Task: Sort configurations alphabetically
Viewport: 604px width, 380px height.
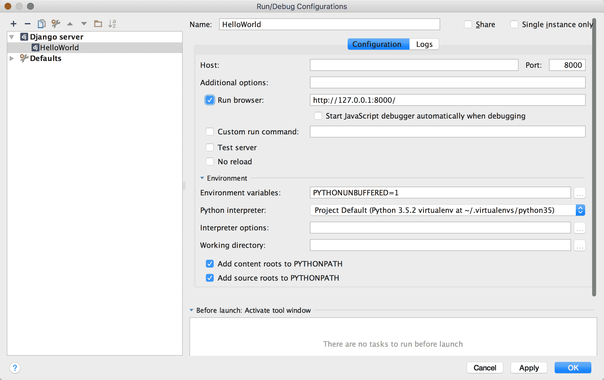Action: (x=112, y=24)
